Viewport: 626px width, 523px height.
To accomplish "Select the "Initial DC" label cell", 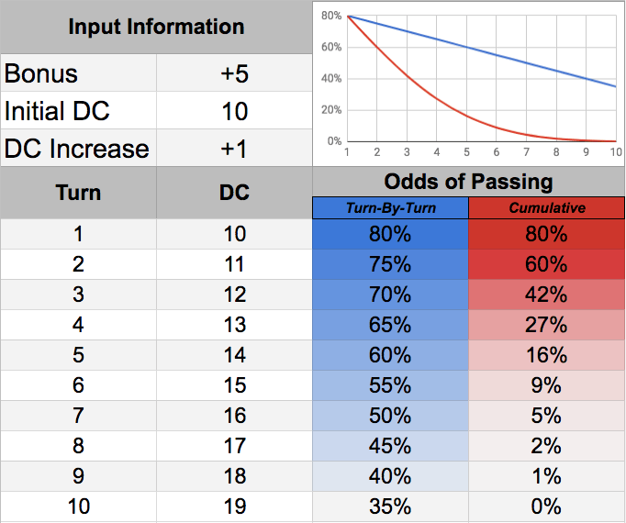I will 78,111.
